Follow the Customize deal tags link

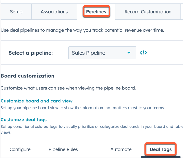24,120
